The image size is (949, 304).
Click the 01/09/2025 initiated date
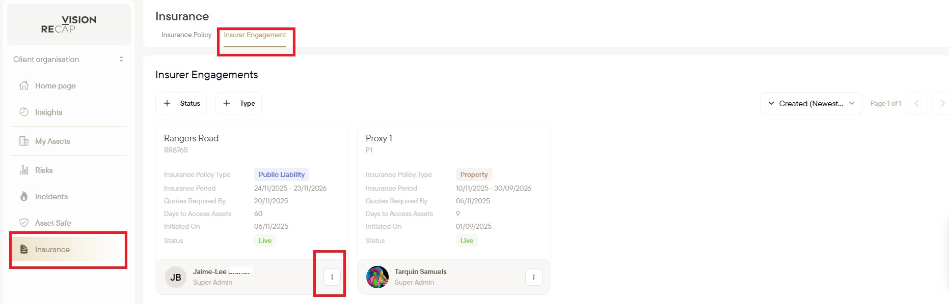474,226
